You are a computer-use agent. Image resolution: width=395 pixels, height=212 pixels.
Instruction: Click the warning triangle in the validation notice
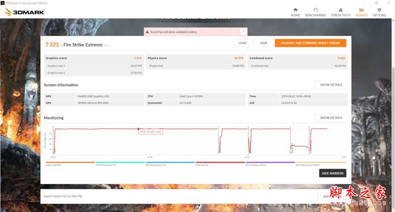pos(147,32)
